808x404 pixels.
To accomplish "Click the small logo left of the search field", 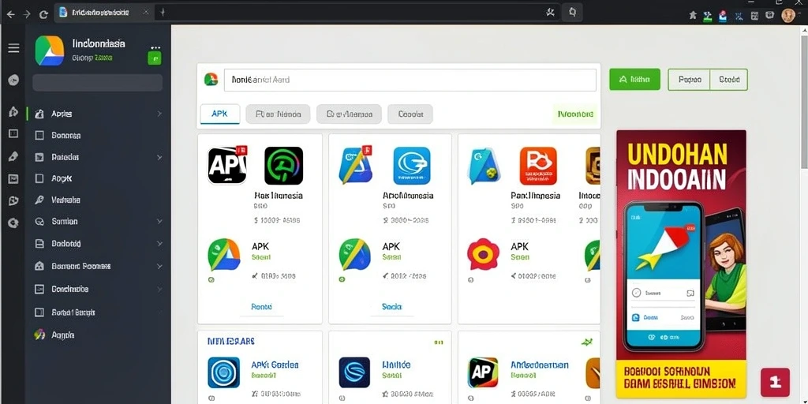I will point(211,80).
